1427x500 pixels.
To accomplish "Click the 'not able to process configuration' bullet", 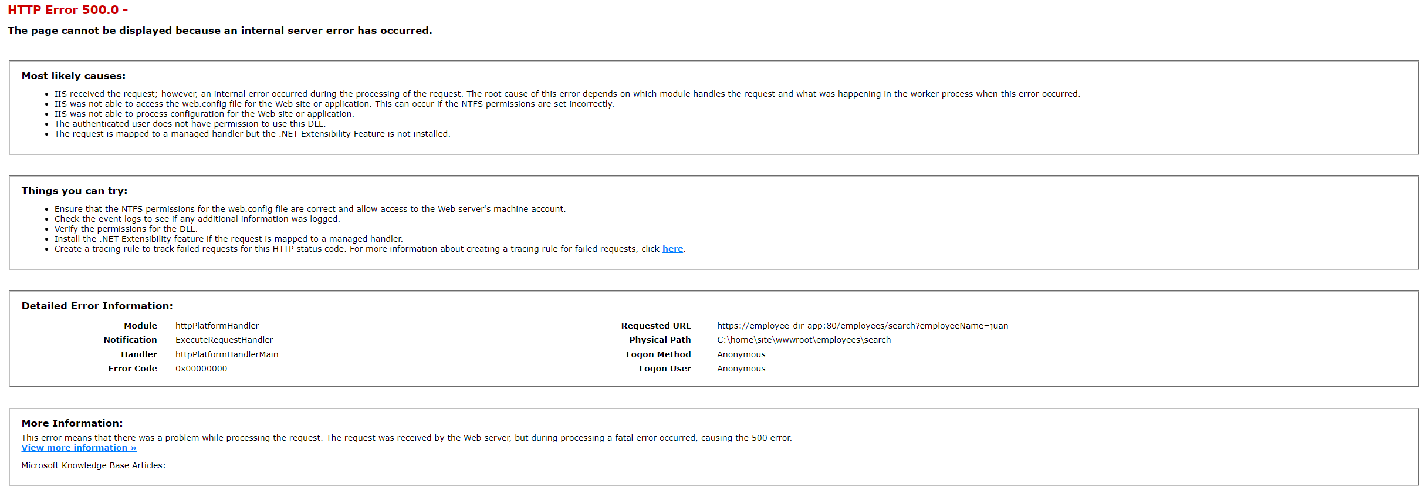I will (204, 114).
